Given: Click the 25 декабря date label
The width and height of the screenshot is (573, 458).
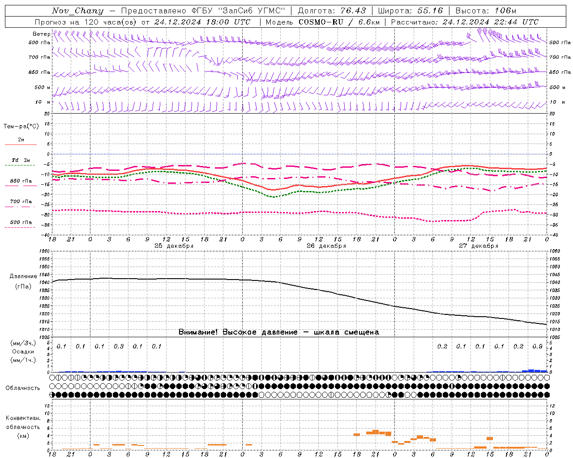Looking at the screenshot, I should point(174,246).
